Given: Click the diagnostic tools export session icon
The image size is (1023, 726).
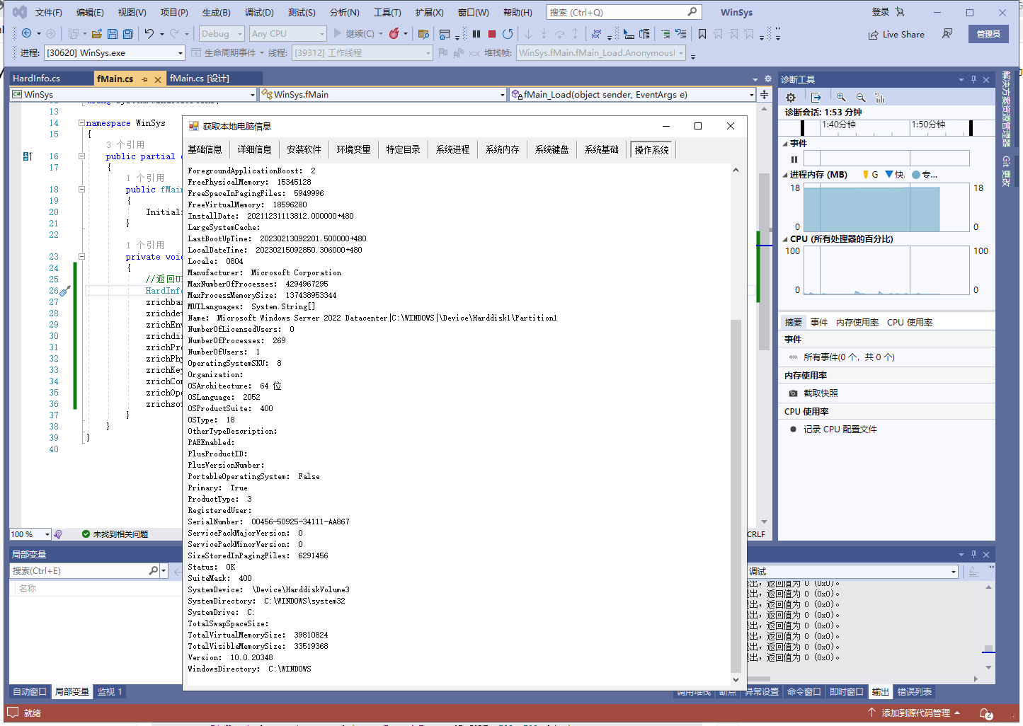Looking at the screenshot, I should [x=816, y=98].
